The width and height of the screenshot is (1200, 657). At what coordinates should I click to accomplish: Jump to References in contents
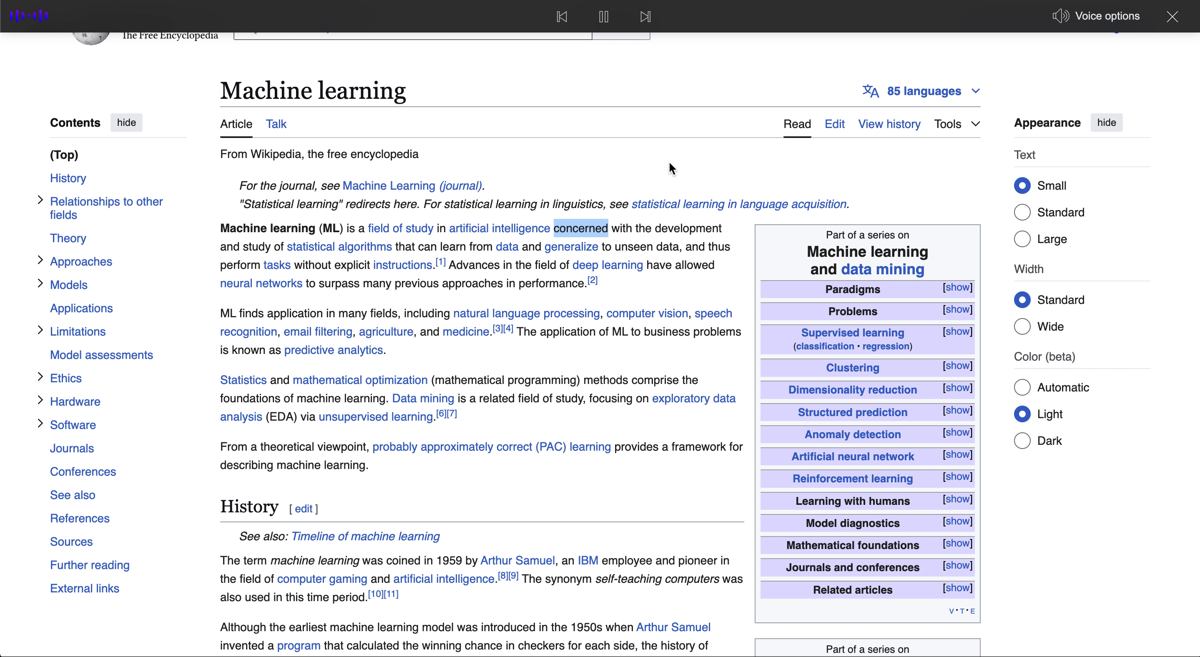[x=80, y=518]
